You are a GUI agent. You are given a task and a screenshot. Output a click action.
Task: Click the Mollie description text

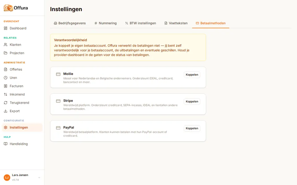[118, 80]
